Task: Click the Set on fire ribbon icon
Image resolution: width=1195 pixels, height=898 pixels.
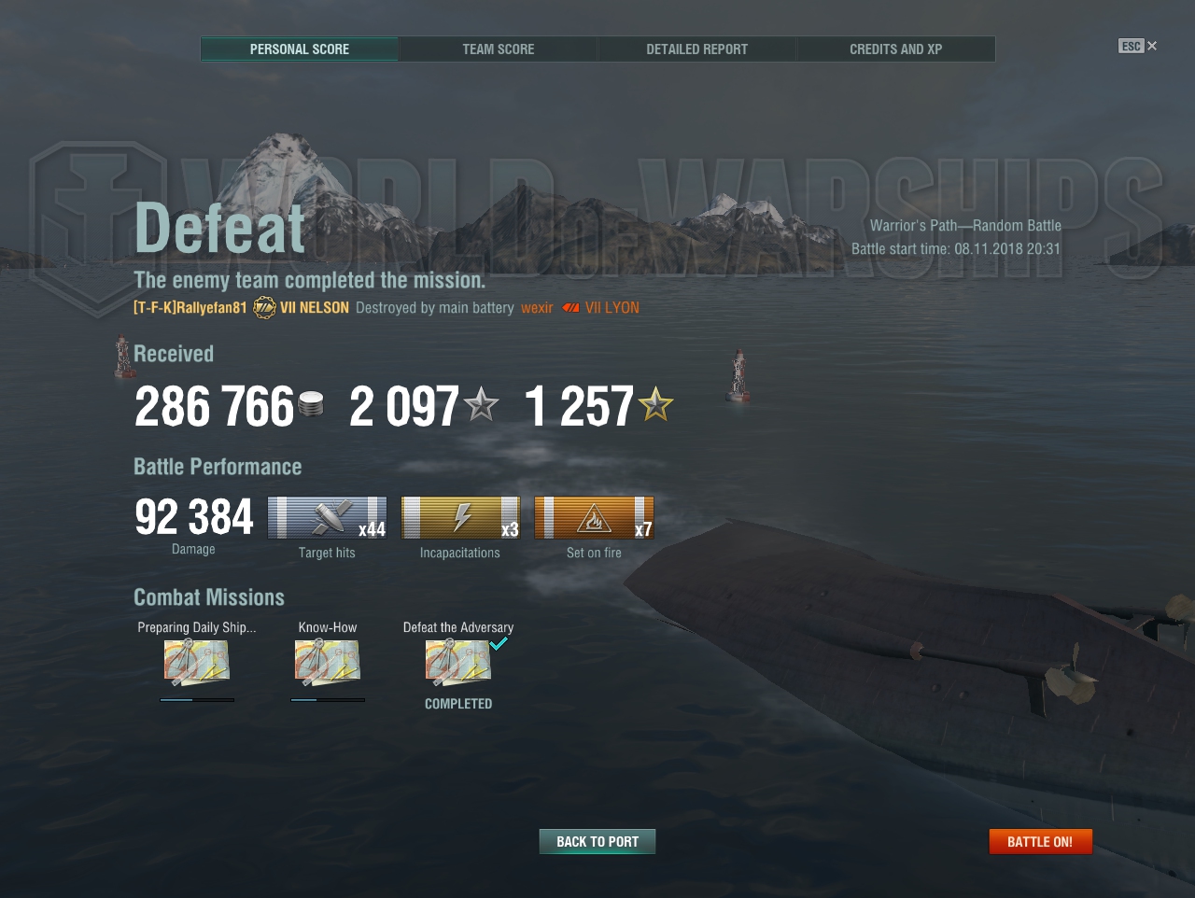Action: pos(594,518)
